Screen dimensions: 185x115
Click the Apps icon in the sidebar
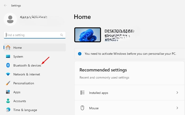click(x=8, y=92)
